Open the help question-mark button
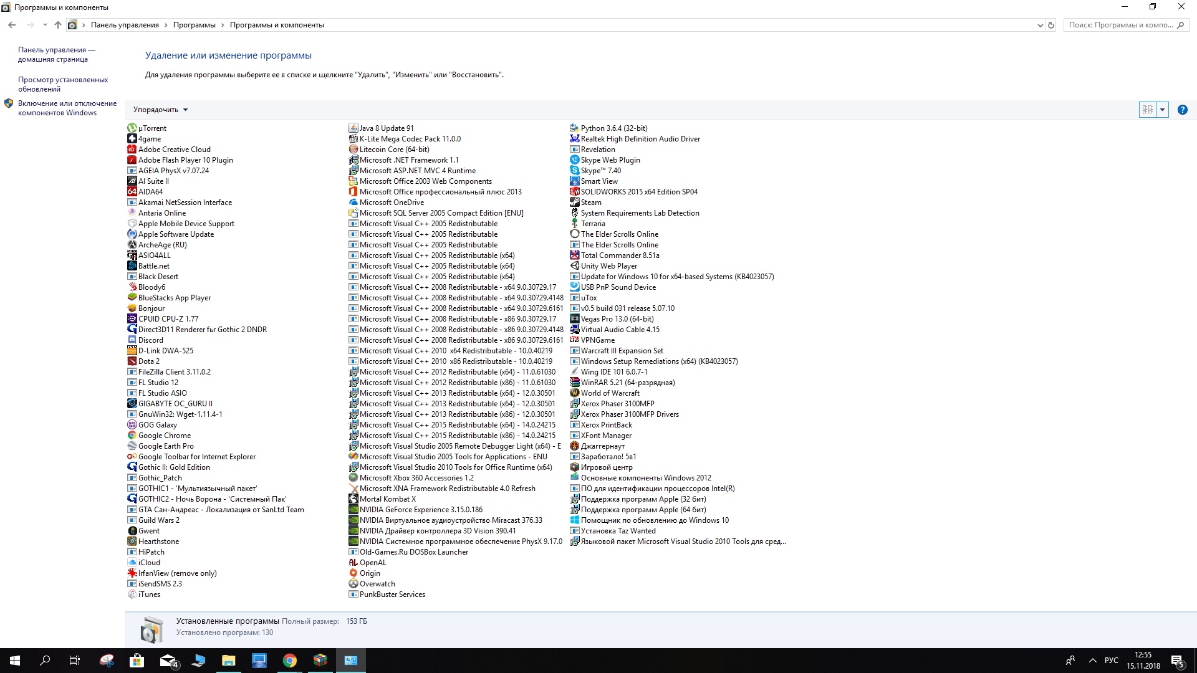Viewport: 1197px width, 673px height. point(1182,110)
